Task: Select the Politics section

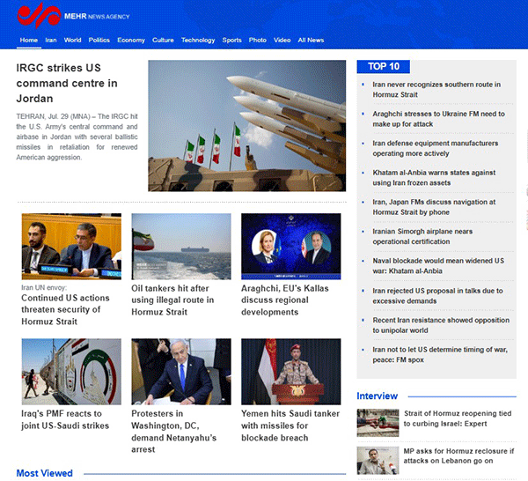Action: coord(99,41)
